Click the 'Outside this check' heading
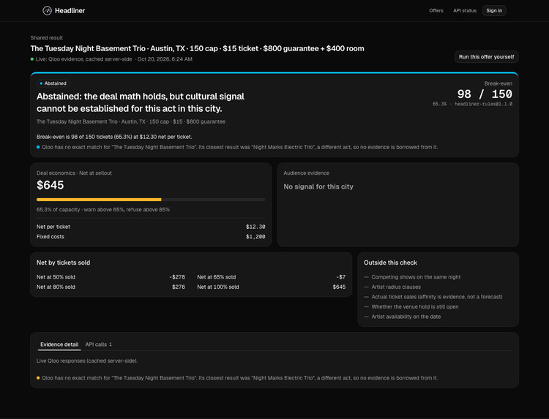The height and width of the screenshot is (419, 549). [390, 263]
